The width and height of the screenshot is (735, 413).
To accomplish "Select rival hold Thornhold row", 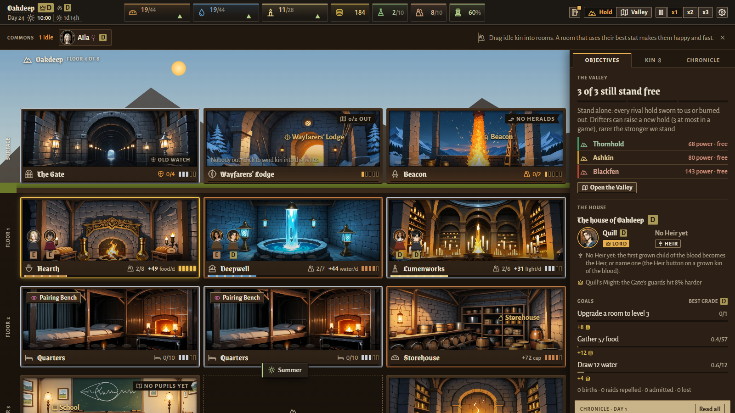I will pyautogui.click(x=652, y=144).
